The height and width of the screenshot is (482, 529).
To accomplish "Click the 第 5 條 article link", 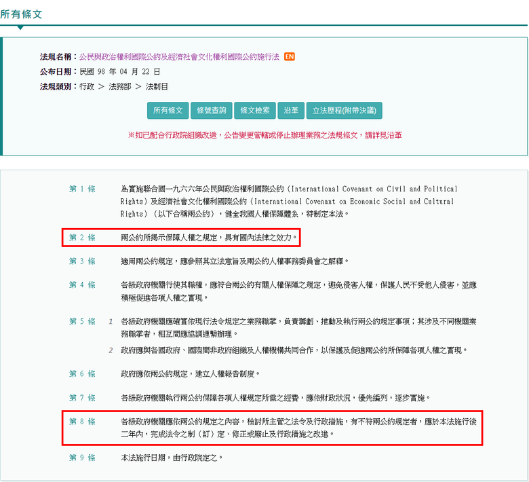I will coord(82,321).
